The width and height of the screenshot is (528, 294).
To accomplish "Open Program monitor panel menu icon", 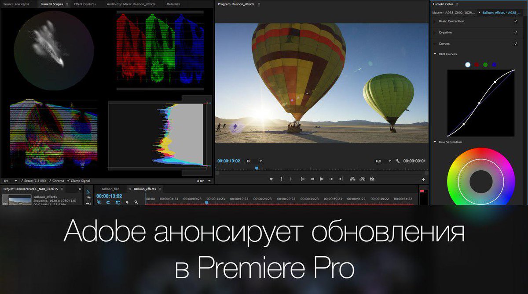I will tap(259, 4).
